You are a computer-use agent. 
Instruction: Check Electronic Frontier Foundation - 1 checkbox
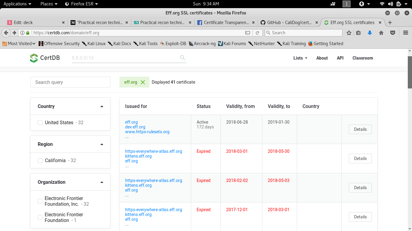click(40, 217)
